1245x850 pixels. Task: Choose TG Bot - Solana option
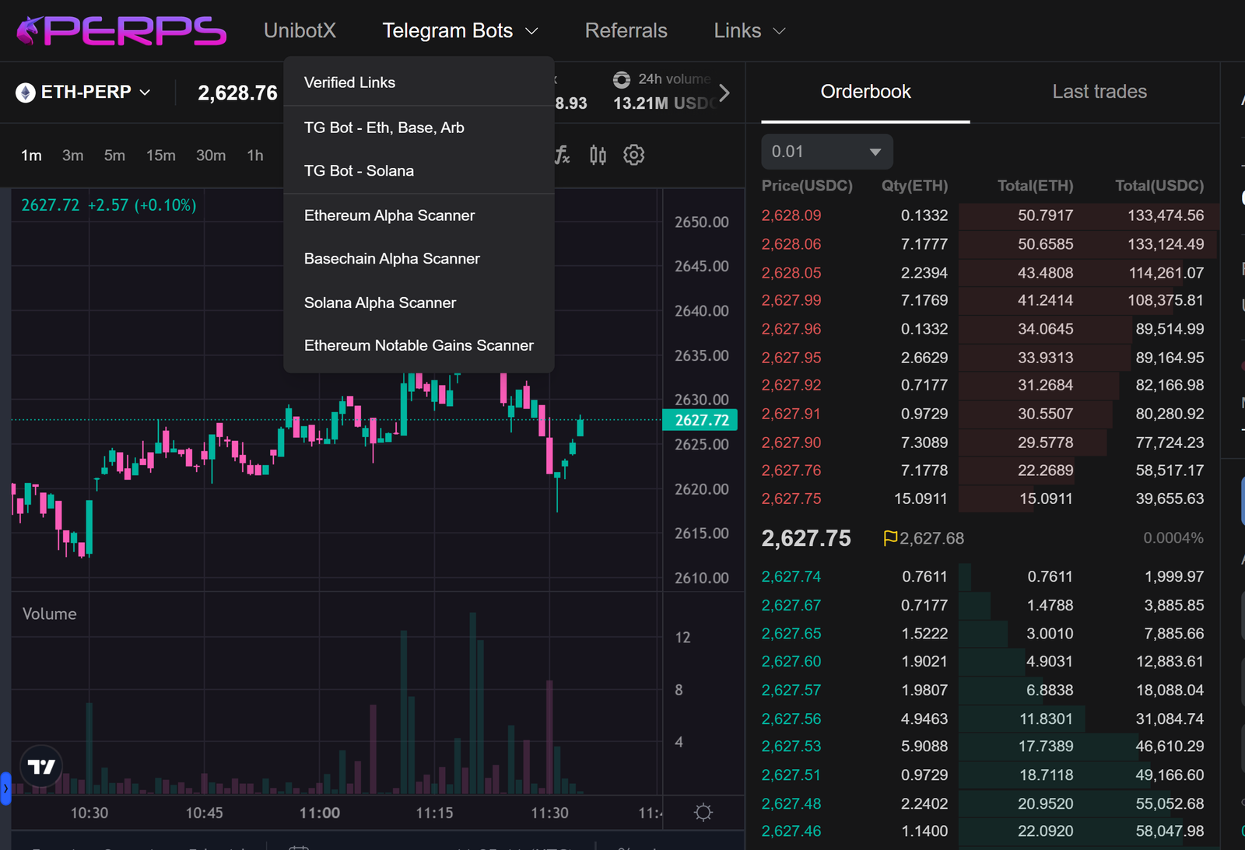(x=359, y=170)
